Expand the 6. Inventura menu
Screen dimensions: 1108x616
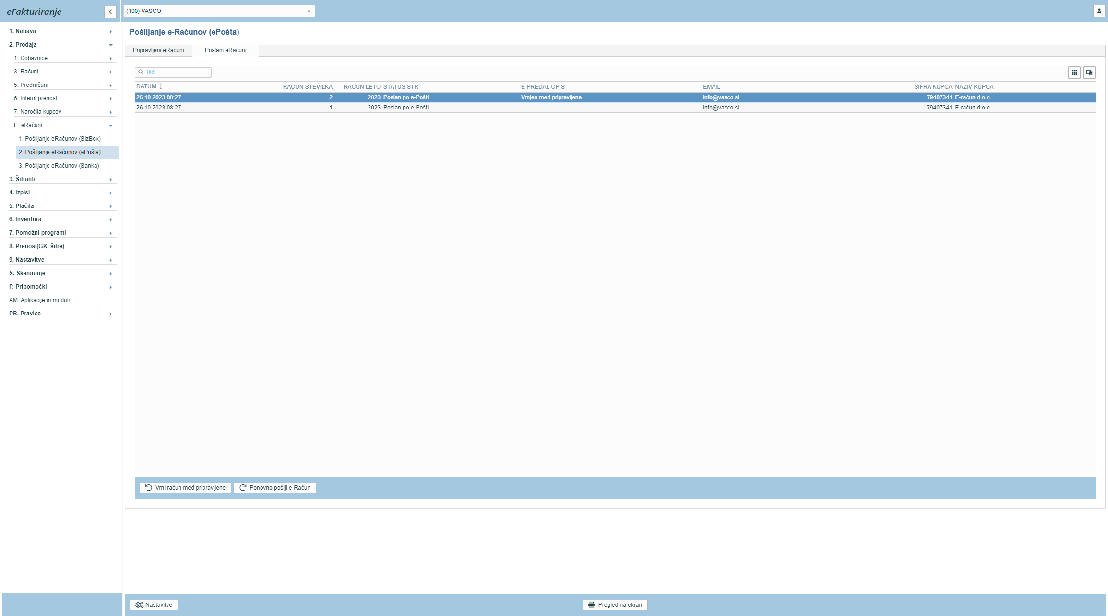click(62, 219)
